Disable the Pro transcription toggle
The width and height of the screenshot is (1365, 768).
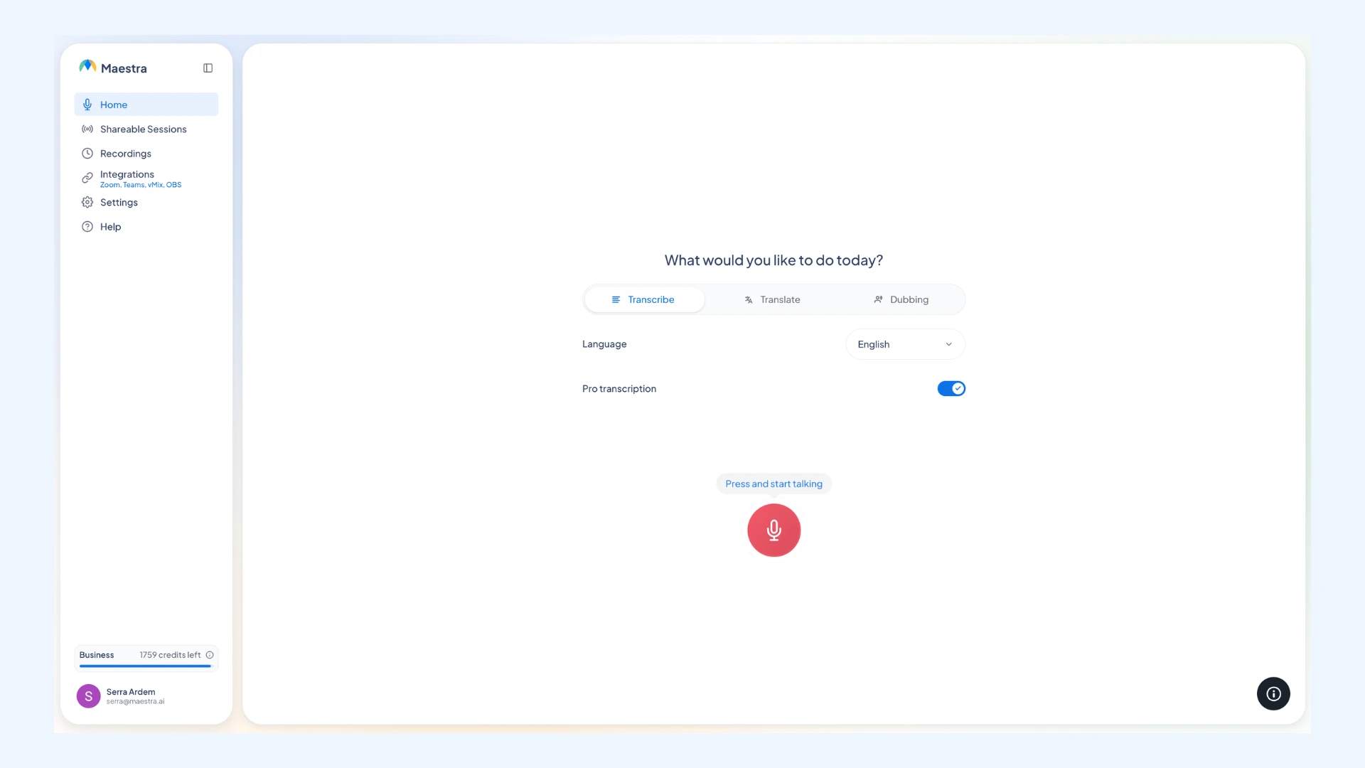tap(951, 388)
